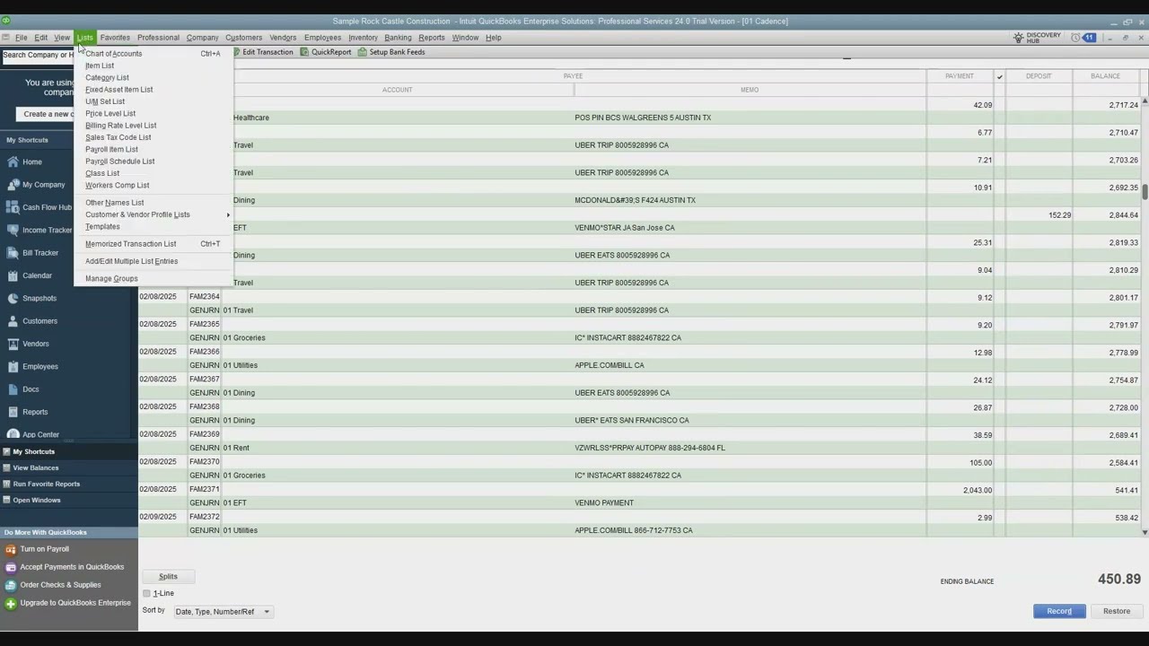This screenshot has height=646, width=1149.
Task: Click the Search Company search field
Action: pos(38,55)
